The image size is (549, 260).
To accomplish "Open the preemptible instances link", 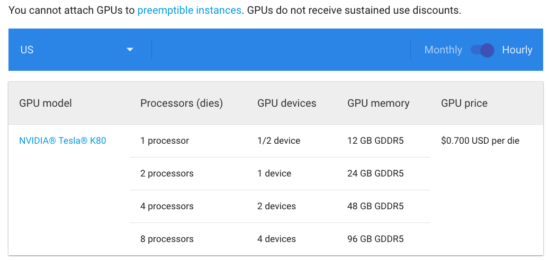I will tap(189, 11).
